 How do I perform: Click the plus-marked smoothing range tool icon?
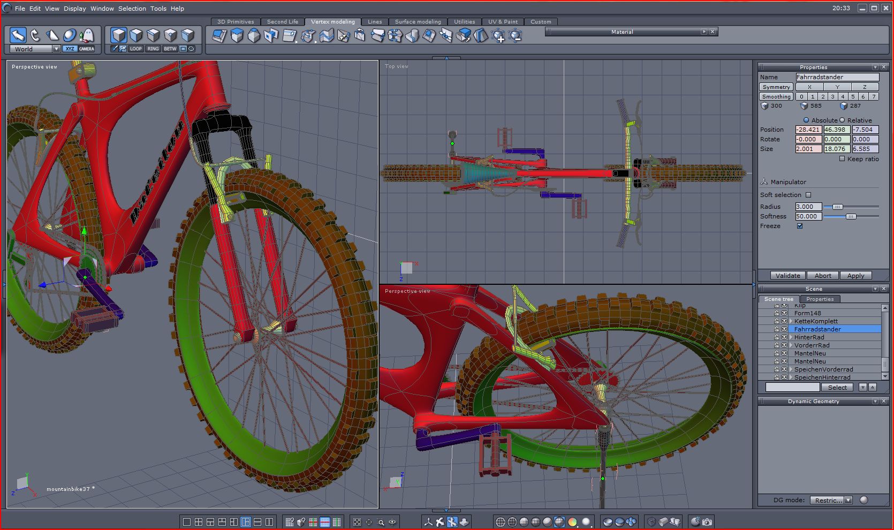498,36
